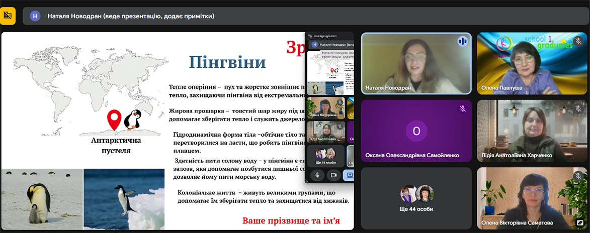
Task: Toggle the highlighted present-screen button in mini window
Action: point(349,175)
